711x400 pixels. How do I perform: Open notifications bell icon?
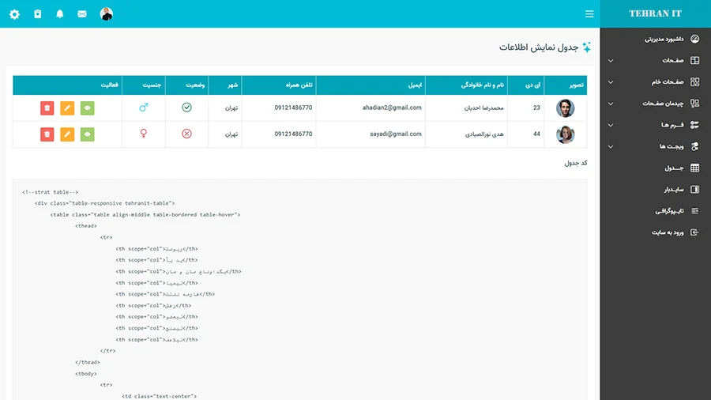[x=60, y=14]
